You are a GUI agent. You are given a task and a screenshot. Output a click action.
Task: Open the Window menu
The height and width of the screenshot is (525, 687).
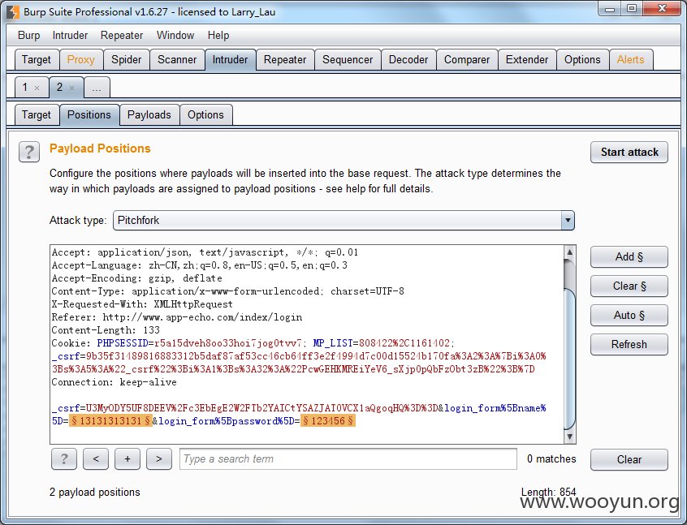(x=175, y=35)
